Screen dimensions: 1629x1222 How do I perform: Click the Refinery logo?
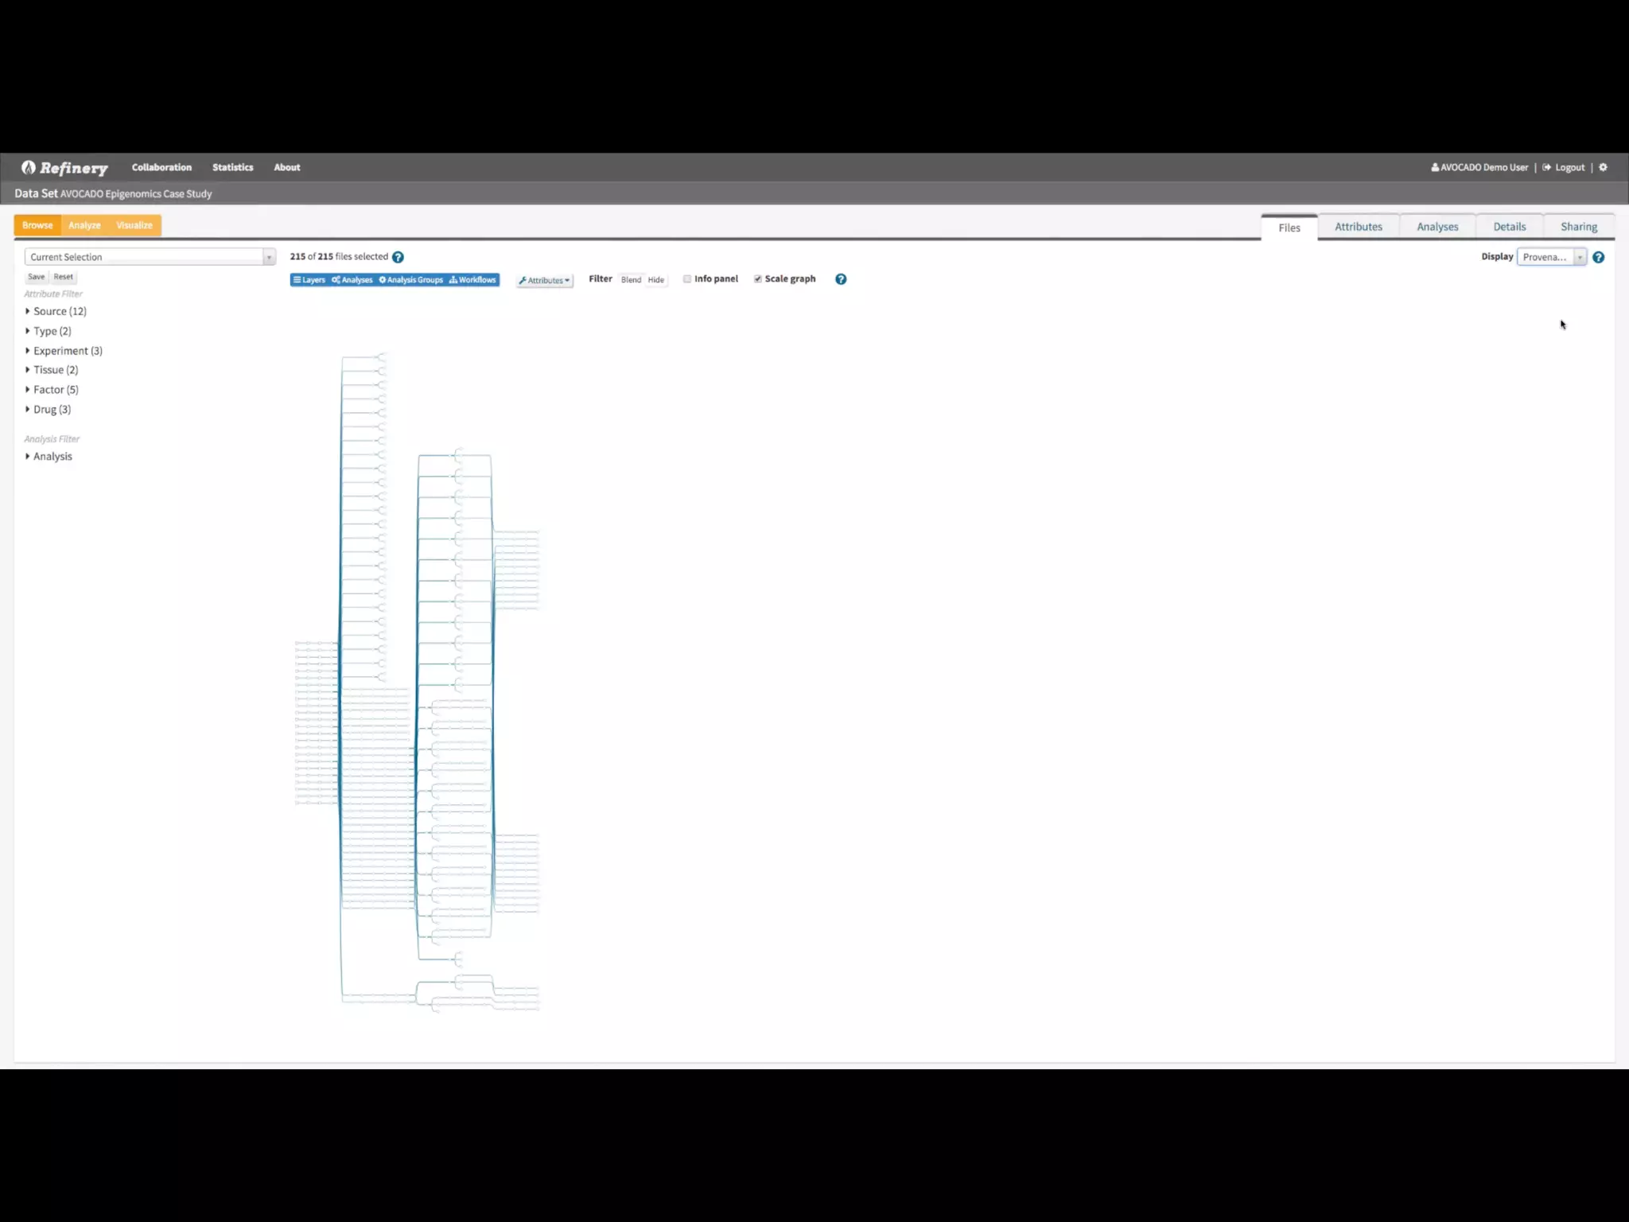click(65, 168)
